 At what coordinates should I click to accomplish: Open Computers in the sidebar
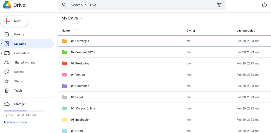22,53
